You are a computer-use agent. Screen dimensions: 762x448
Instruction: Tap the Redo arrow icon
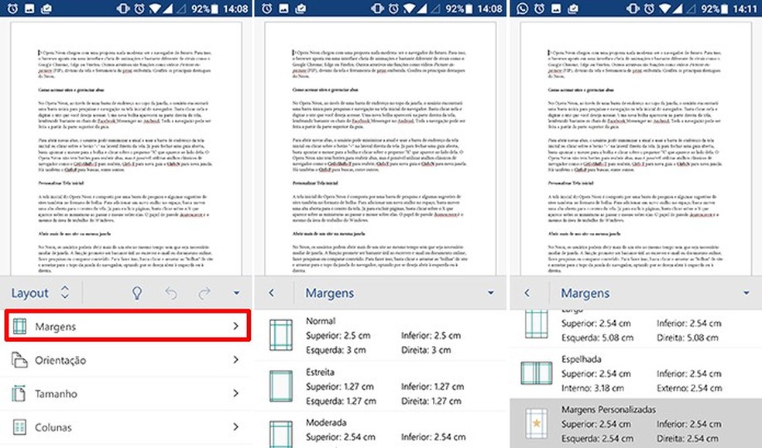tap(203, 292)
